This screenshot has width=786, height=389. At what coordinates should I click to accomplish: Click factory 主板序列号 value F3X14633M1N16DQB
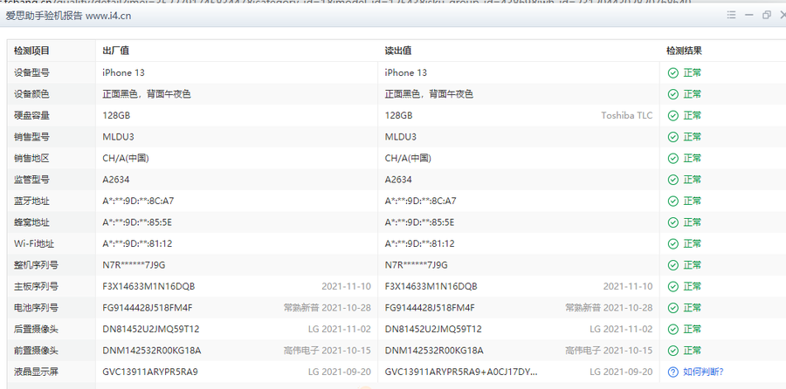(x=148, y=286)
